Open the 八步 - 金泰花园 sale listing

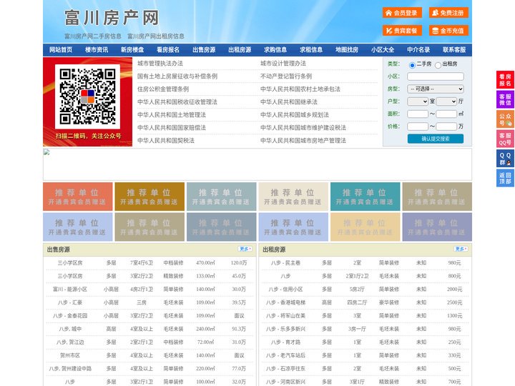pos(70,316)
